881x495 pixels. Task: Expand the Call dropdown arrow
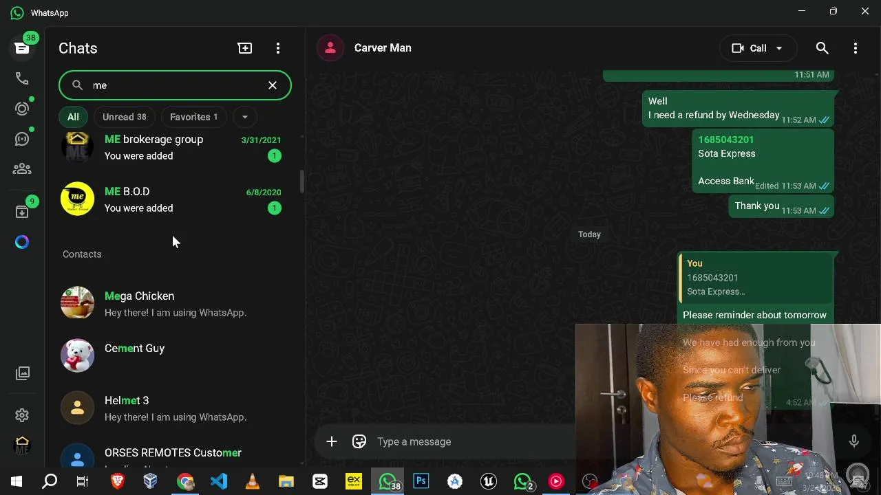tap(779, 48)
